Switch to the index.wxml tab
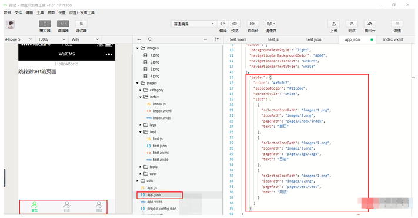 393,39
